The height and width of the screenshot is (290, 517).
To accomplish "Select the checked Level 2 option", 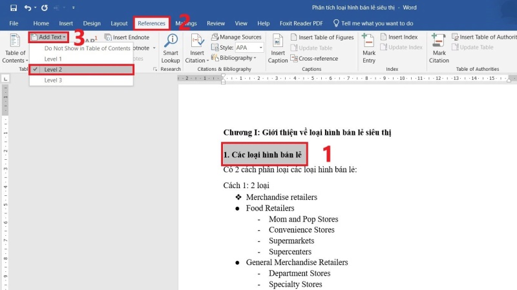I will 81,70.
